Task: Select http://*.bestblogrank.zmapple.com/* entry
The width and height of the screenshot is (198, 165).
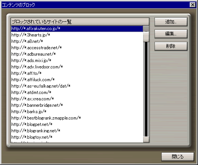Action: click(77, 118)
